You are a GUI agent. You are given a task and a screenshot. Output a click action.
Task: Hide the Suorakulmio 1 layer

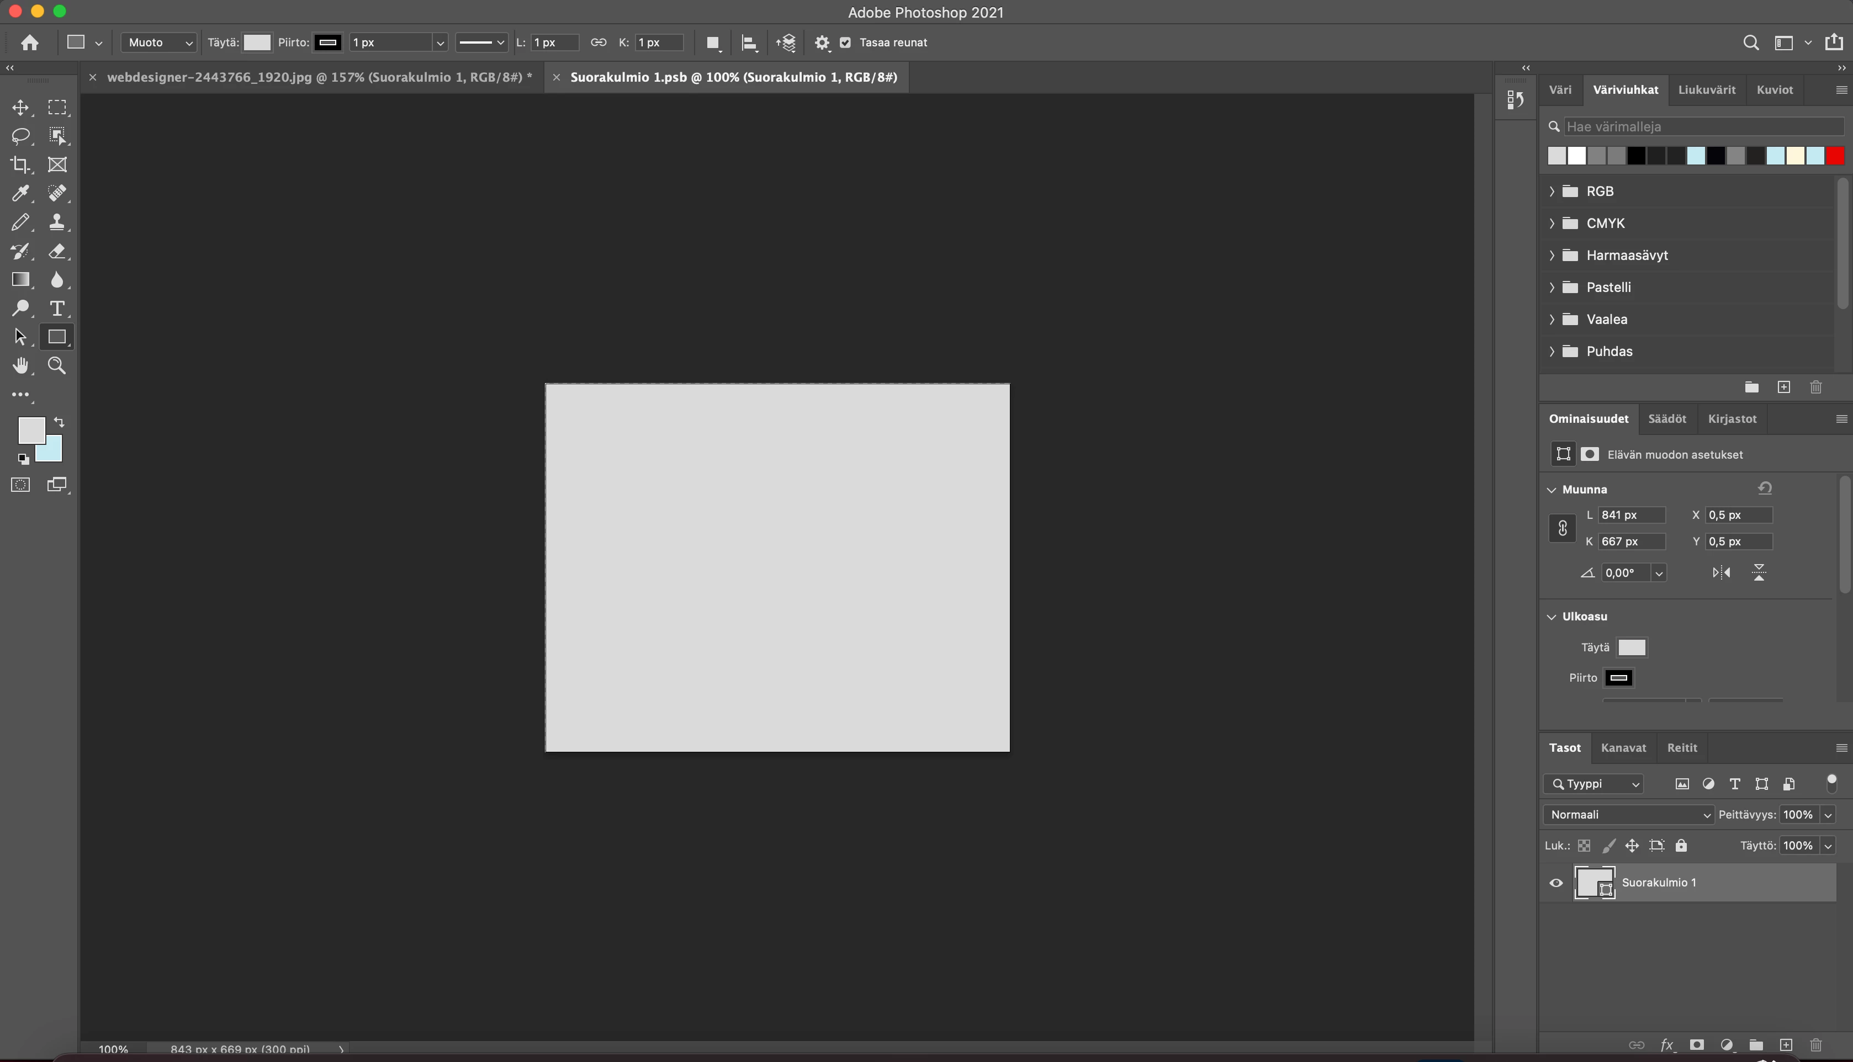[x=1556, y=883]
